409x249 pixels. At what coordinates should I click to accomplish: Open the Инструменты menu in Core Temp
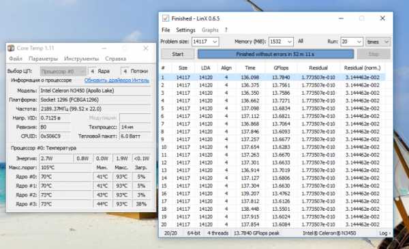(x=81, y=59)
